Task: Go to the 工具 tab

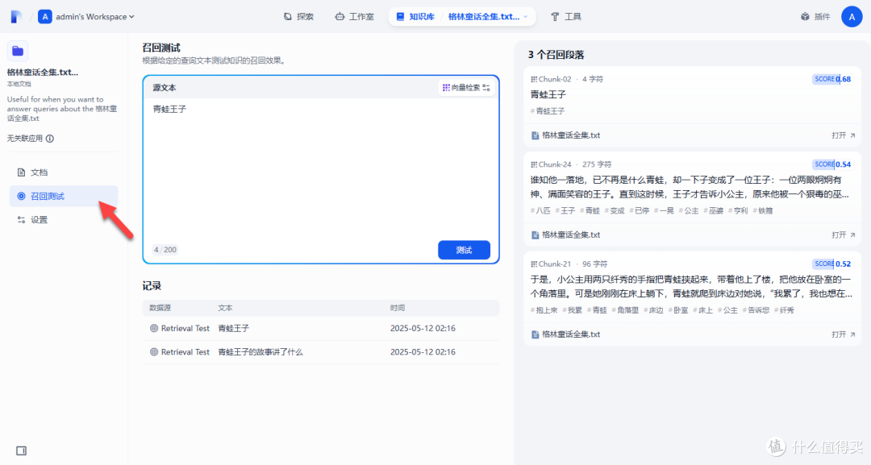Action: coord(566,17)
